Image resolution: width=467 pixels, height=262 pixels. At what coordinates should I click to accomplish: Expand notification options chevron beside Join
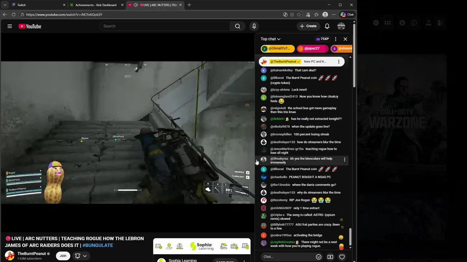(85, 256)
